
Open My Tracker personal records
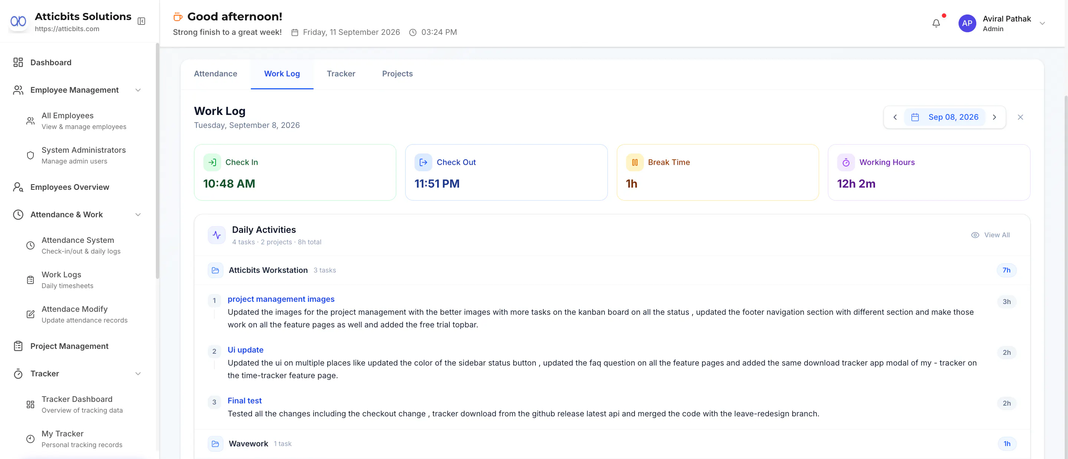83,439
